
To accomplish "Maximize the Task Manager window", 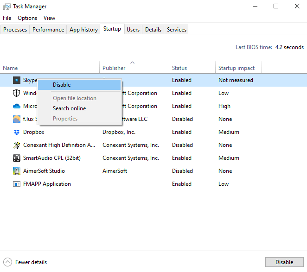I will 276,6.
